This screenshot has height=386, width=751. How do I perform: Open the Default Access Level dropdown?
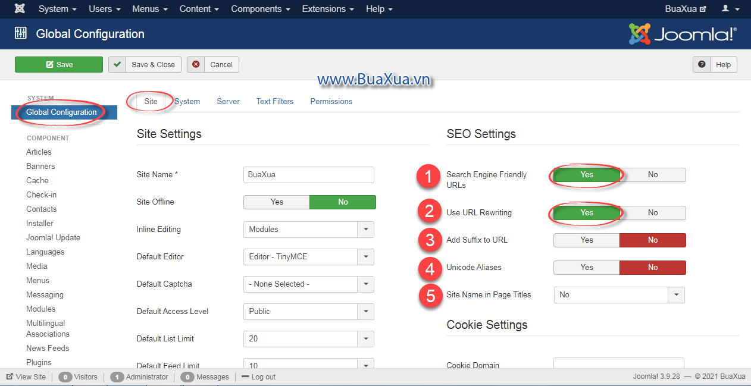pos(309,312)
